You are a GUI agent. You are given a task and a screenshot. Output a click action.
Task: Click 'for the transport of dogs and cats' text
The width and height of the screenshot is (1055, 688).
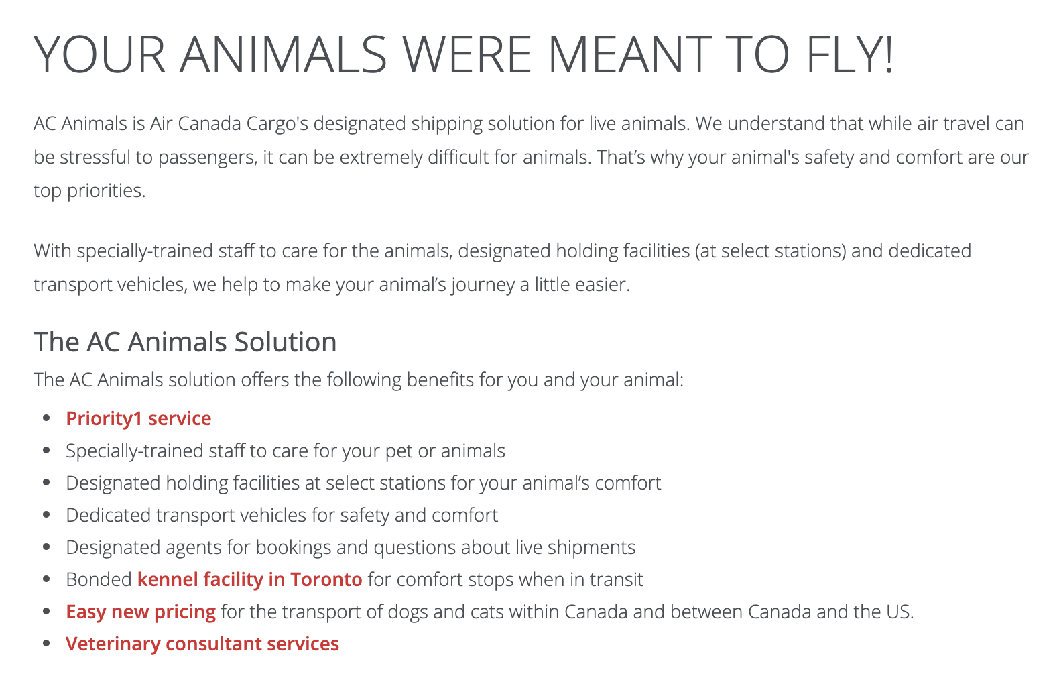pos(389,612)
